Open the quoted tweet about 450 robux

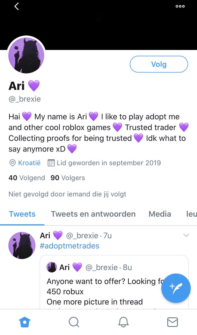click(114, 282)
